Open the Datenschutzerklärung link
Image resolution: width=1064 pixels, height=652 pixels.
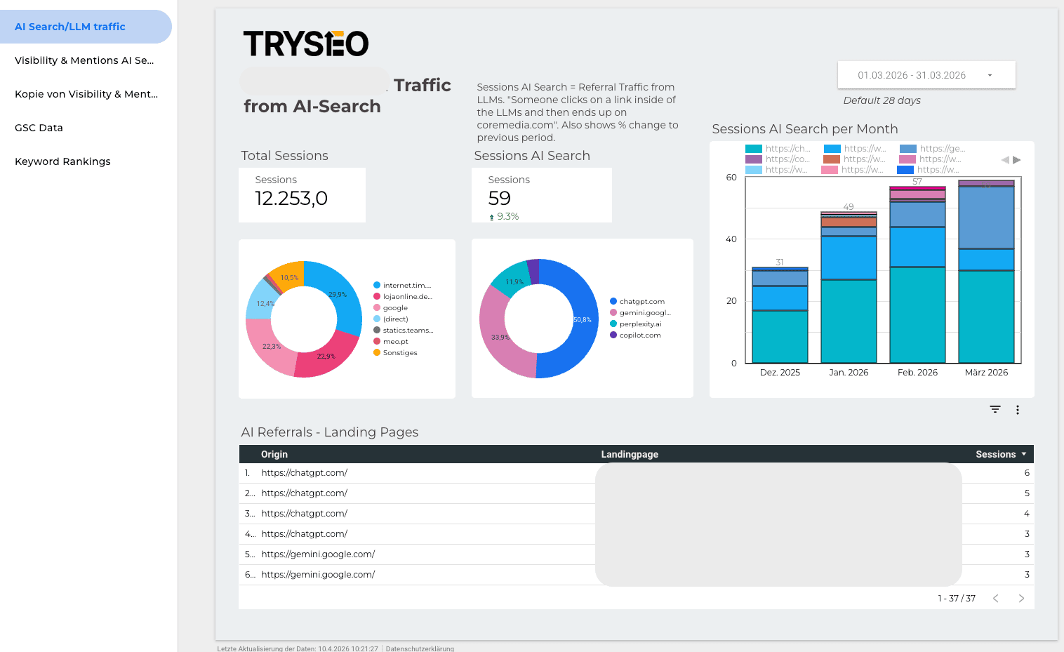point(419,648)
